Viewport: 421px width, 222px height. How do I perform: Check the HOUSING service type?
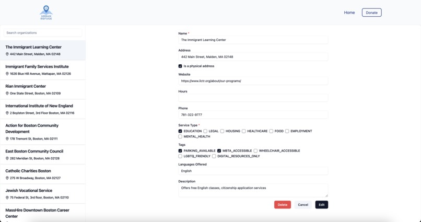222,131
